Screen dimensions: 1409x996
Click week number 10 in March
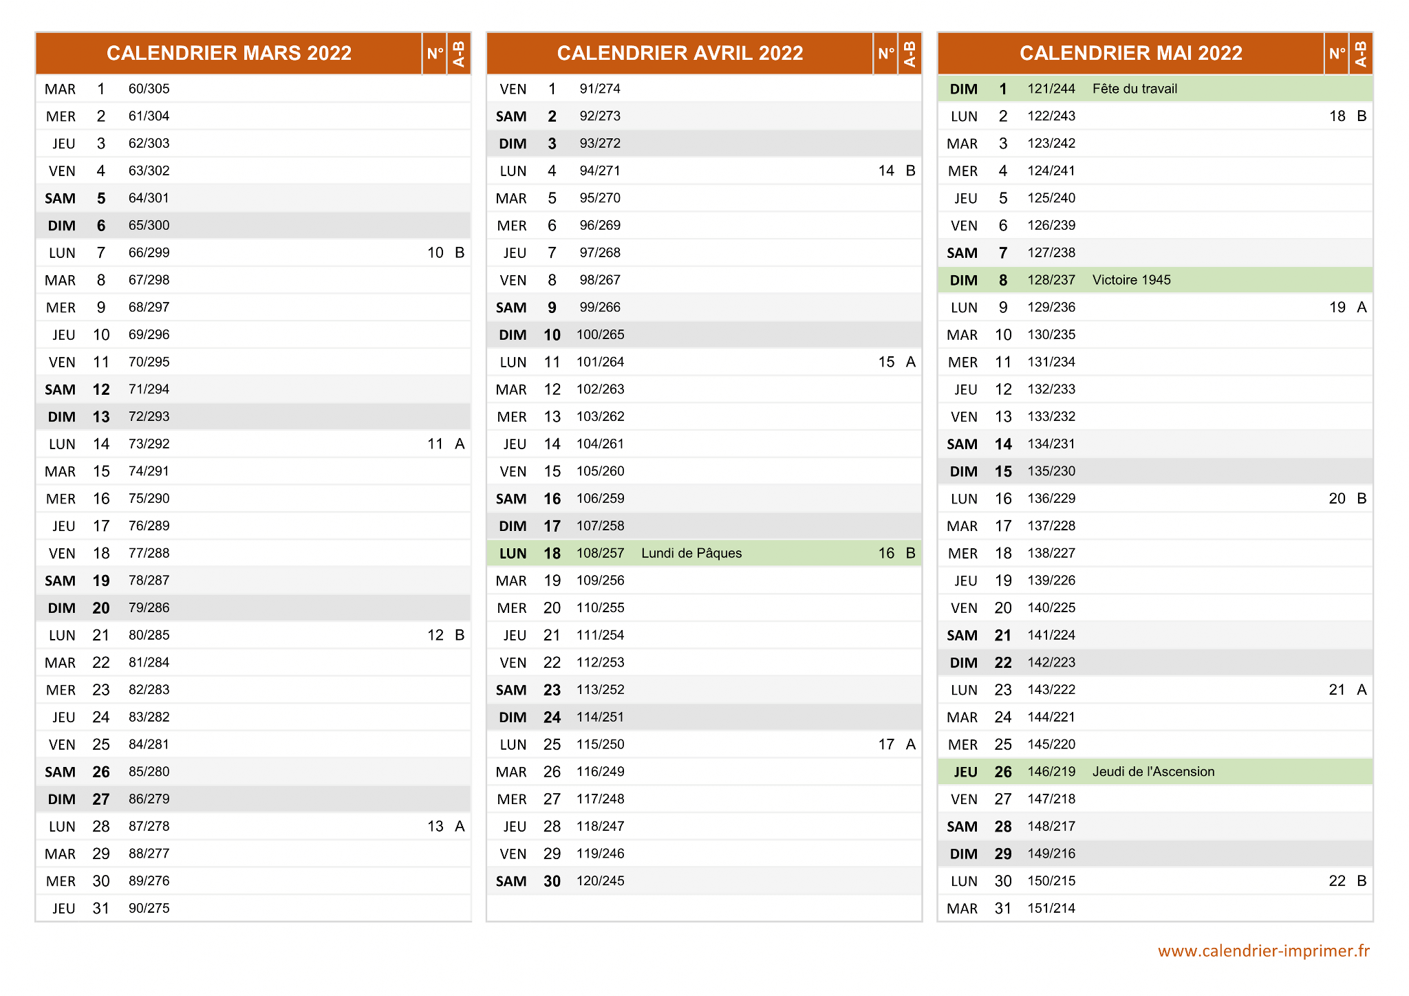pos(435,252)
